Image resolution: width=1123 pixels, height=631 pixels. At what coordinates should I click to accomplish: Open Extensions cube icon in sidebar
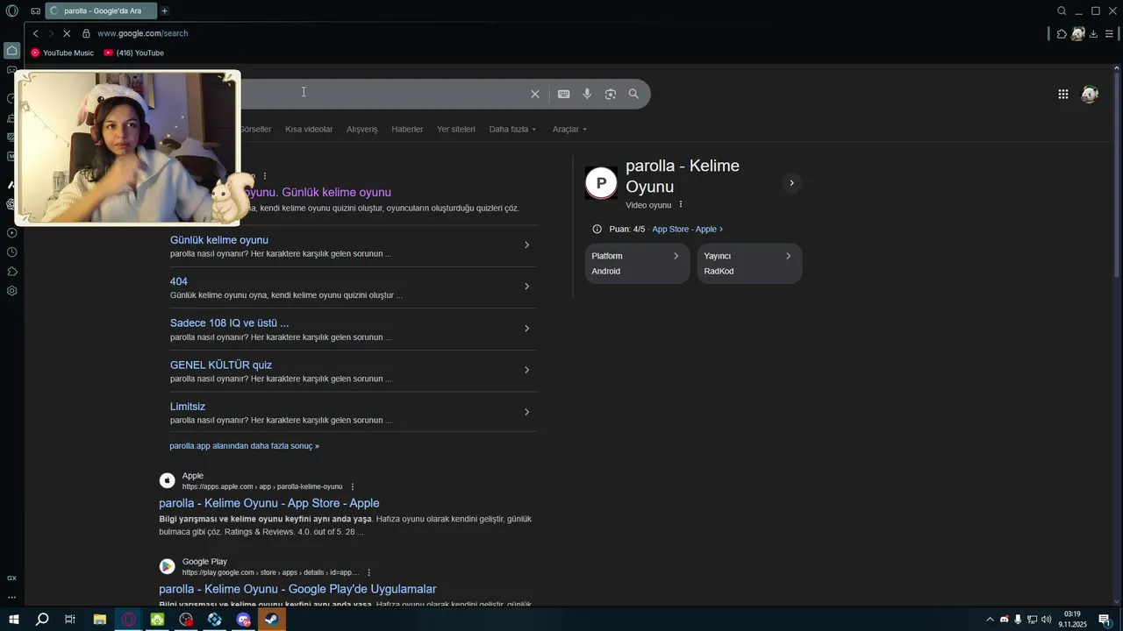click(x=11, y=272)
